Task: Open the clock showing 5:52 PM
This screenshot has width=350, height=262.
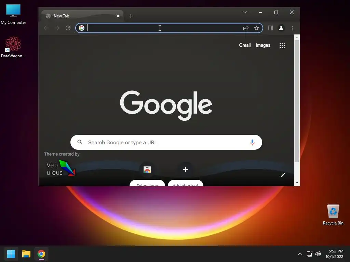Action: coord(334,254)
